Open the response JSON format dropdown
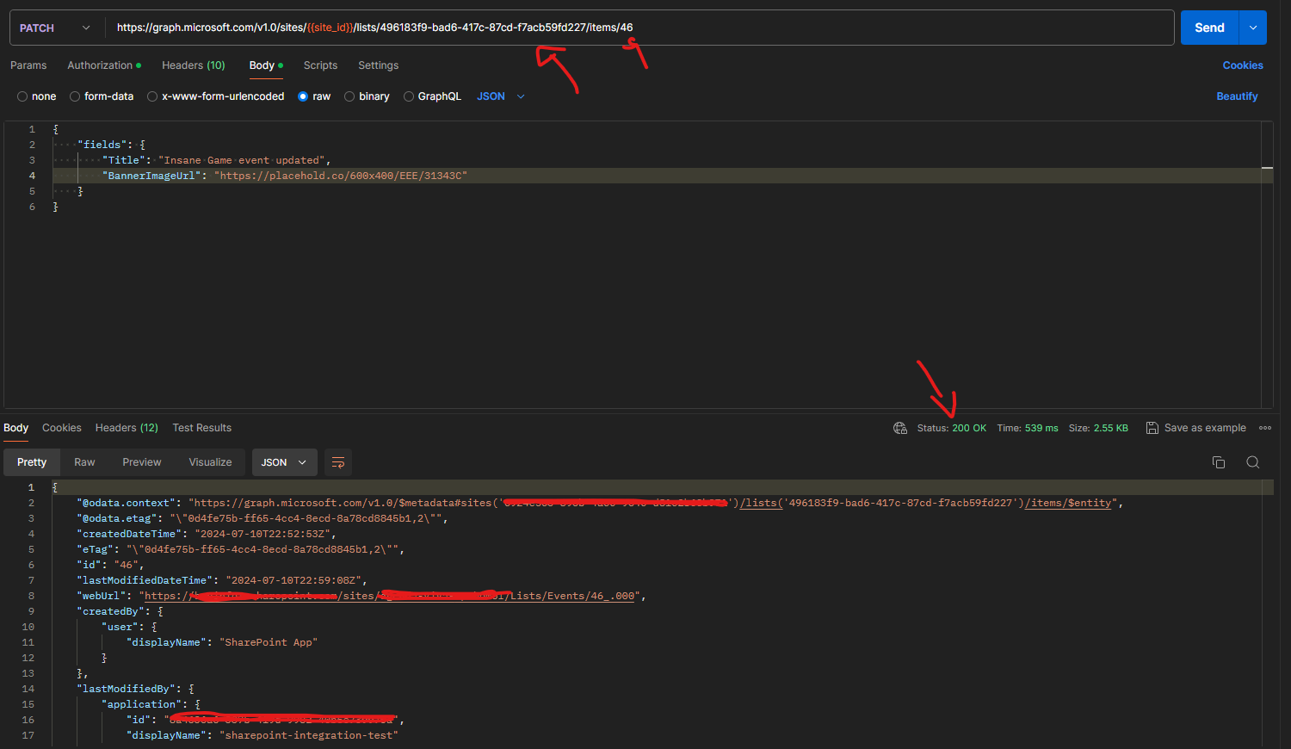This screenshot has height=749, width=1291. pos(284,462)
